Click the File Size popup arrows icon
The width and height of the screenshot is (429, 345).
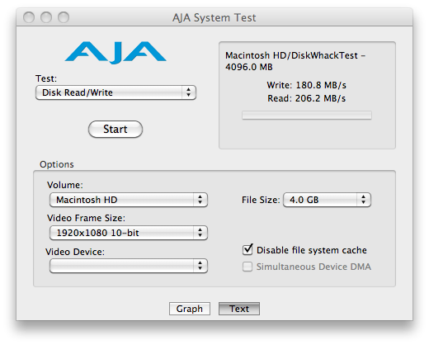tap(363, 200)
